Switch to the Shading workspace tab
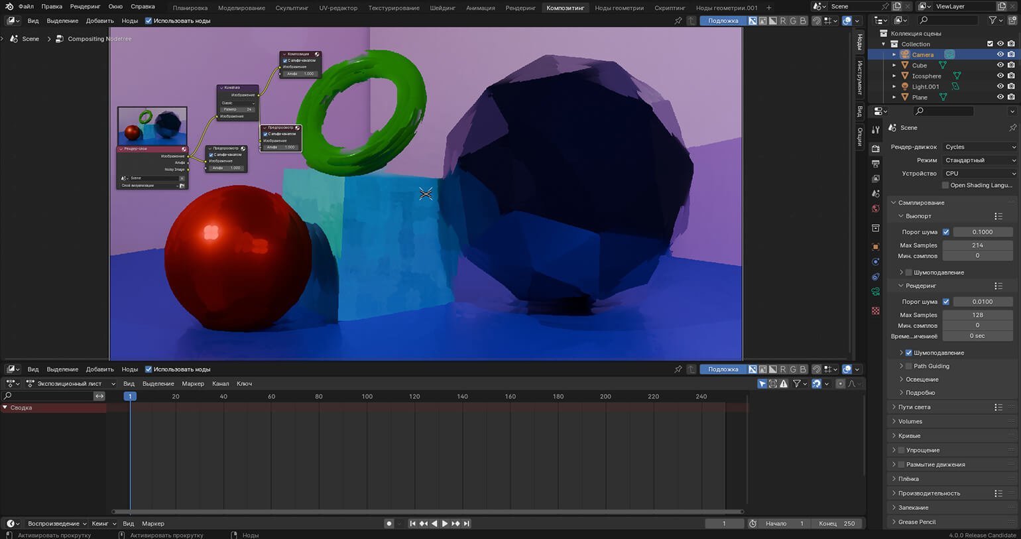This screenshot has width=1021, height=539. [x=442, y=8]
